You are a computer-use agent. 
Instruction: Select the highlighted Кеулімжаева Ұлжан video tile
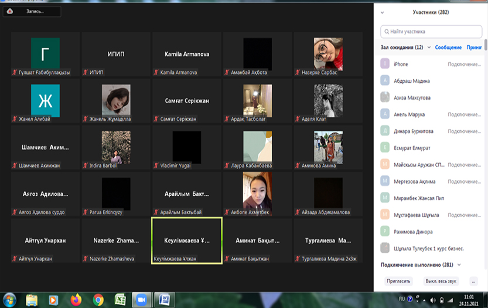pyautogui.click(x=186, y=240)
